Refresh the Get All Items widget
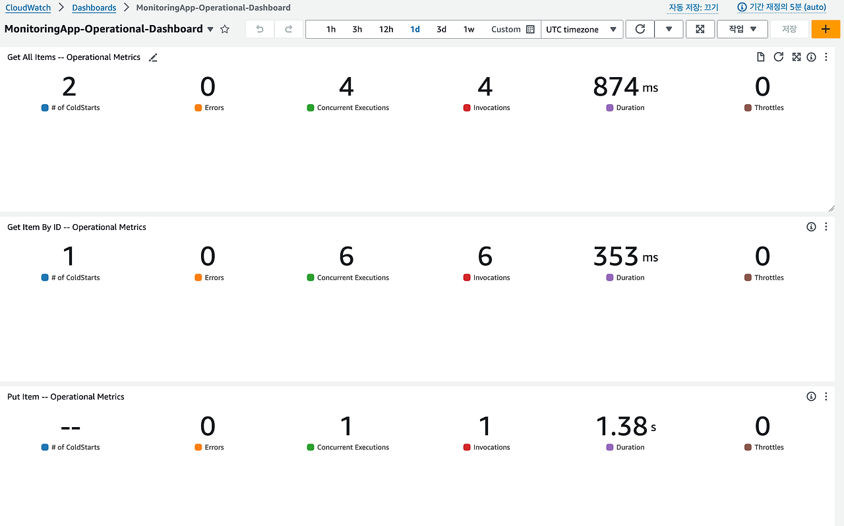 (x=778, y=57)
